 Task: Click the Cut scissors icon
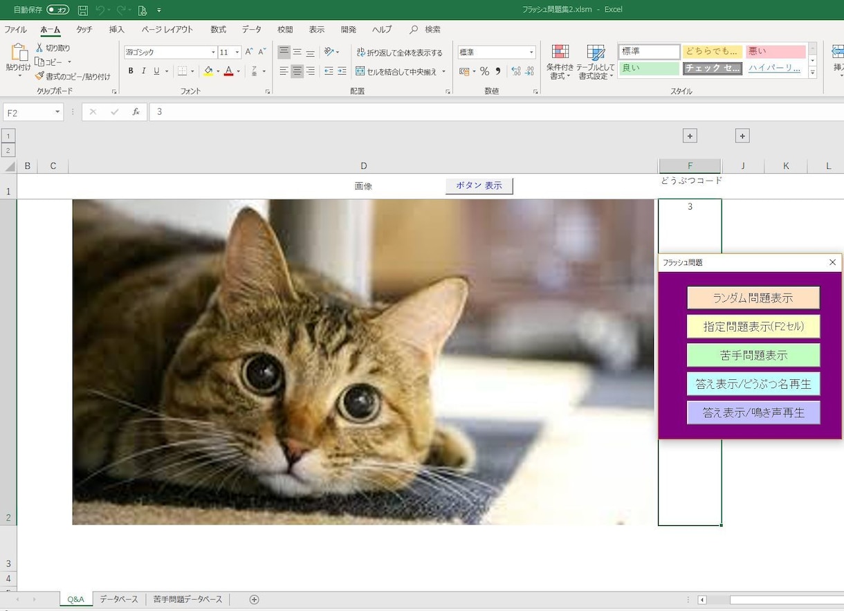[x=39, y=48]
